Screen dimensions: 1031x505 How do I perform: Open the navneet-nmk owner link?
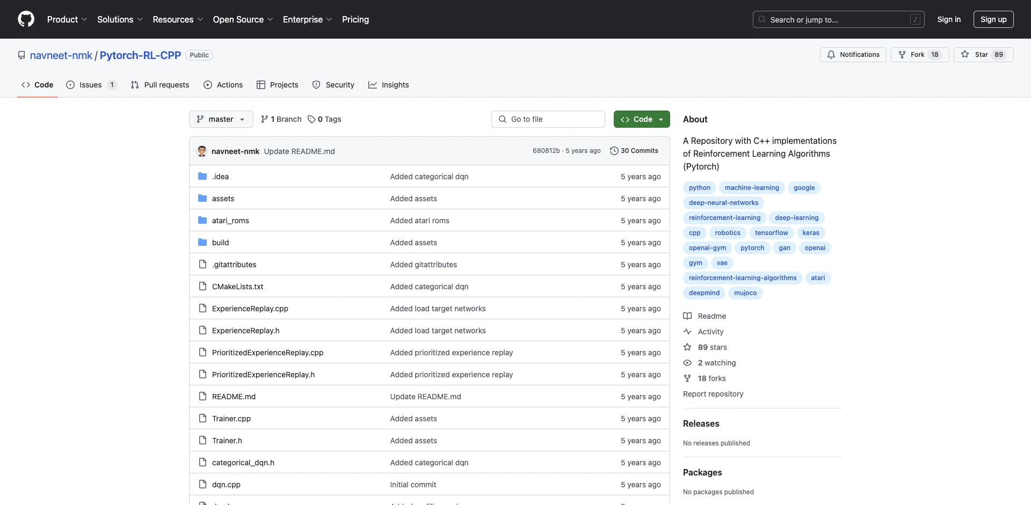click(61, 55)
